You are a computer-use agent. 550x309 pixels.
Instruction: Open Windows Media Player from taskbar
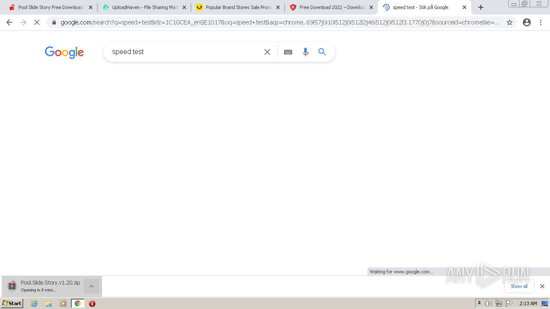pos(63,303)
